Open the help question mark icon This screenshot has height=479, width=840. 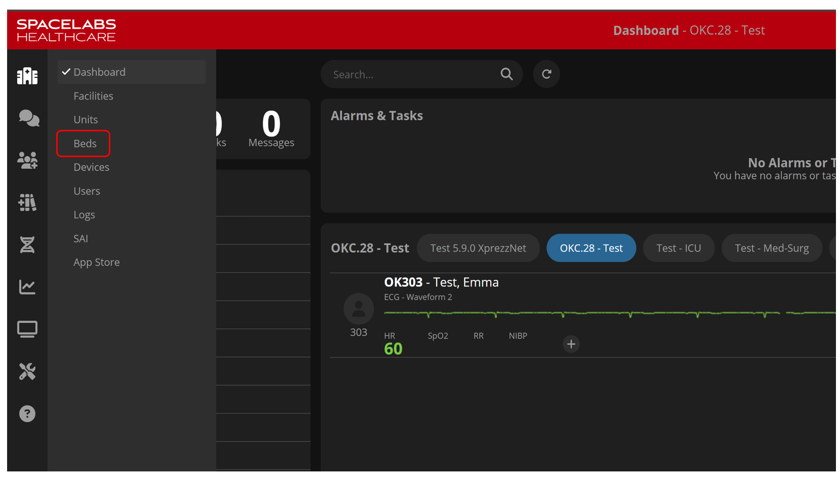click(x=27, y=414)
